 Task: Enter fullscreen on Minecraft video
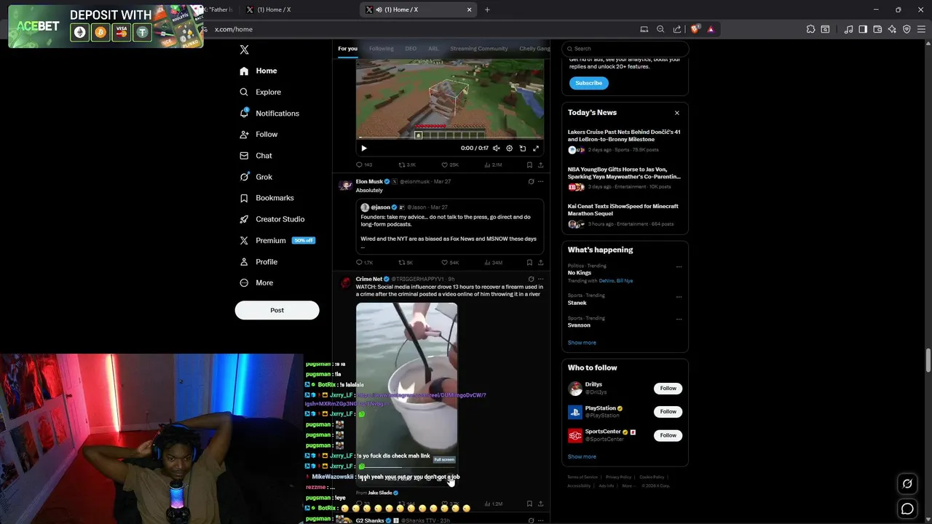(536, 148)
